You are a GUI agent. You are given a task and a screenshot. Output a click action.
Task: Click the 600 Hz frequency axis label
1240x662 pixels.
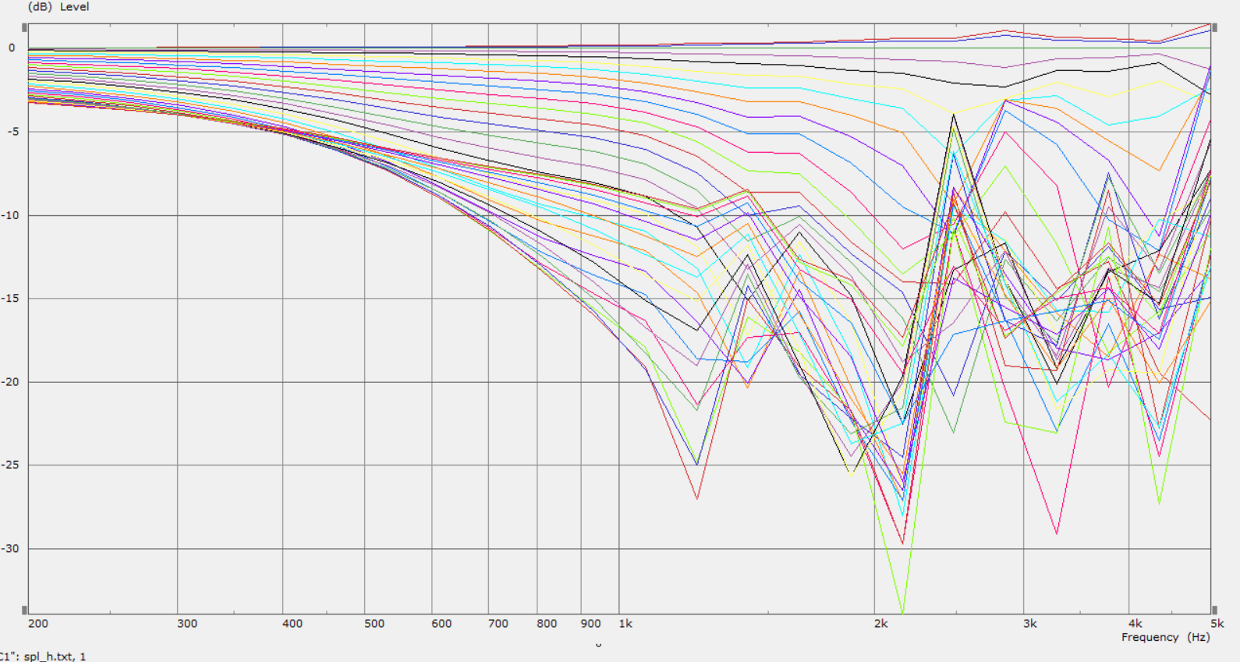pyautogui.click(x=441, y=624)
